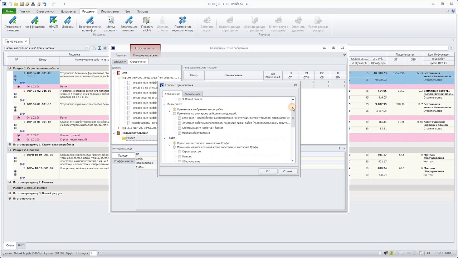Check the 'Монтаж оборудования' checkbox
The image size is (458, 258).
pyautogui.click(x=180, y=133)
